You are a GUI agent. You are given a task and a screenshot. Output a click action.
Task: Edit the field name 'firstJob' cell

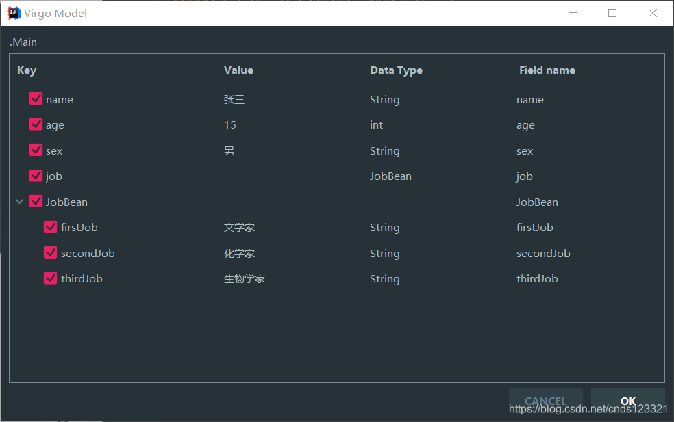coord(535,228)
